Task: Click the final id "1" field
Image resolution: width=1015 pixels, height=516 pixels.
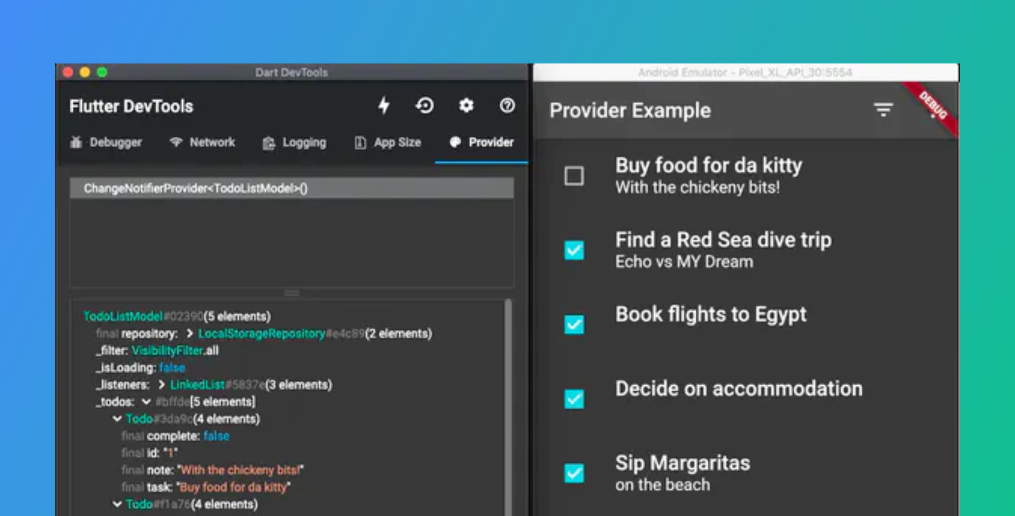Action: click(150, 453)
